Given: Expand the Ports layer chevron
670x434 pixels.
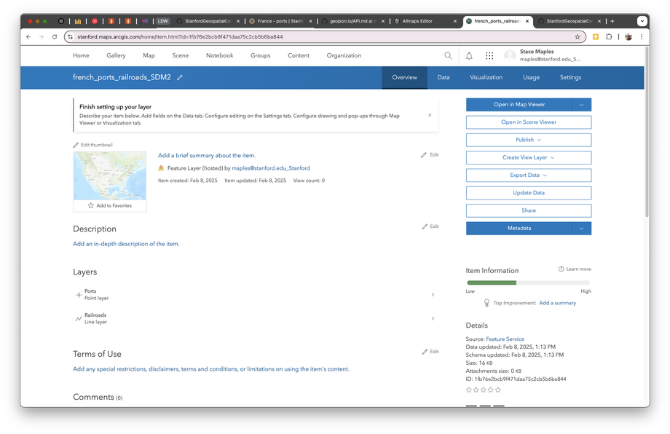Looking at the screenshot, I should pyautogui.click(x=433, y=295).
